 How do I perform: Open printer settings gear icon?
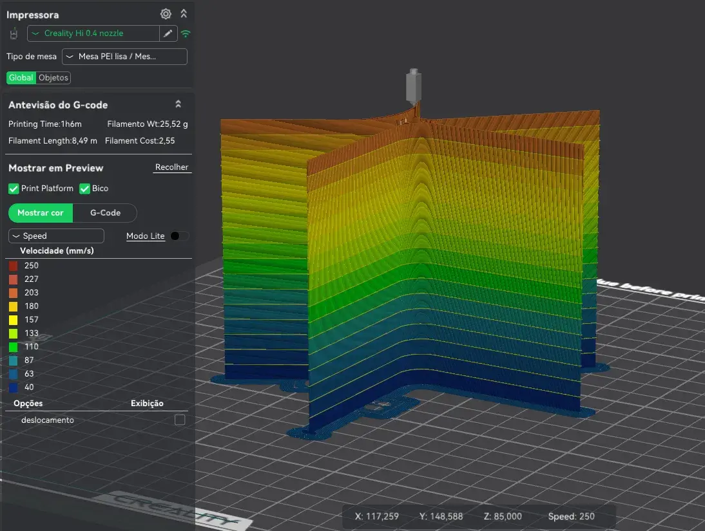click(x=166, y=14)
